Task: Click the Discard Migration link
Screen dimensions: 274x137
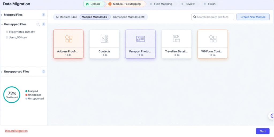Action: pyautogui.click(x=16, y=131)
